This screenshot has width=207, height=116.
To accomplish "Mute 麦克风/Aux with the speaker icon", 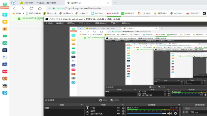I will point(170,113).
